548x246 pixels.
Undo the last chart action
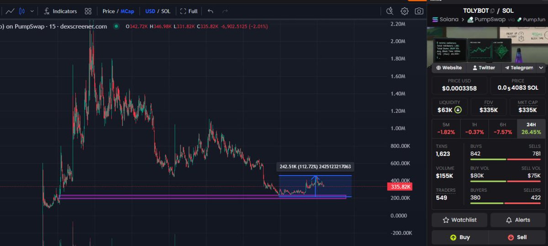pyautogui.click(x=210, y=11)
